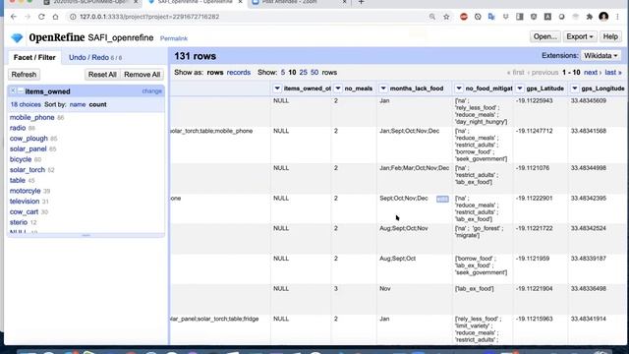
Task: Open gps_Latitude column dropdown menu
Action: click(x=520, y=88)
